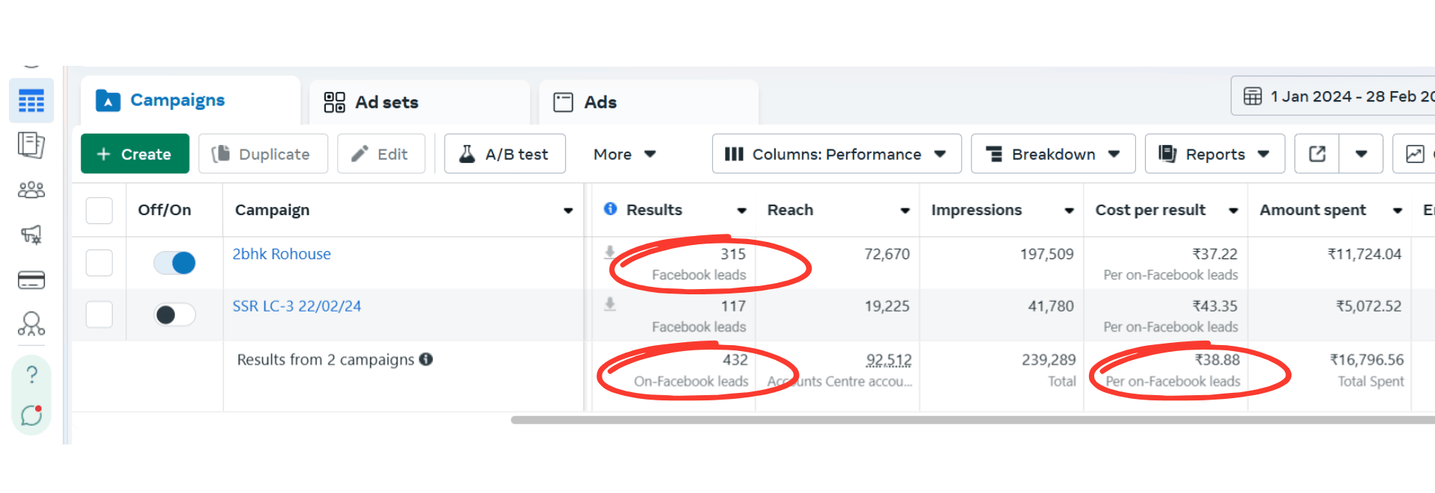
Task: Open the charts icon button in toolbar
Action: tap(1415, 154)
